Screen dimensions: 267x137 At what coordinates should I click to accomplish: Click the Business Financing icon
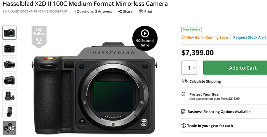(183, 112)
